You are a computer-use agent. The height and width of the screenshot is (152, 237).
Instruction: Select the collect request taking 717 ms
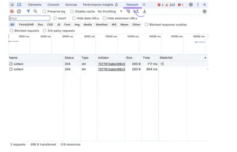(x=19, y=64)
